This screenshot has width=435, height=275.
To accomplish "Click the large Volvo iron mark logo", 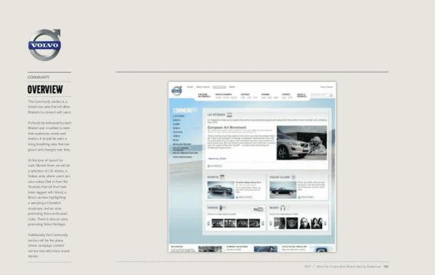I will click(x=45, y=45).
